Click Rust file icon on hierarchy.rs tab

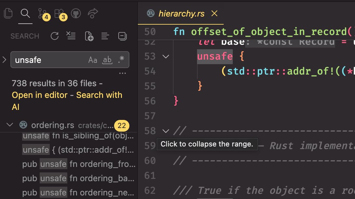151,13
